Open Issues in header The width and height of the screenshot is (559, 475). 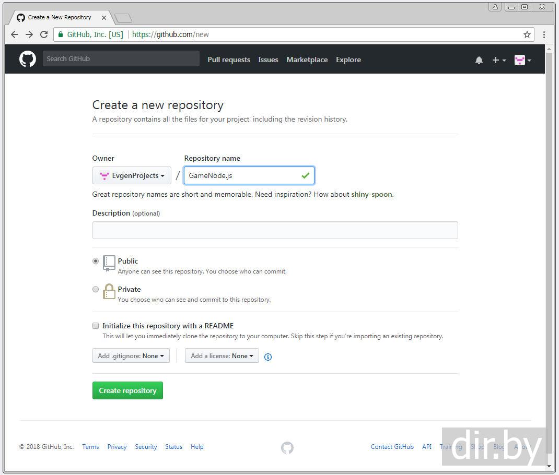point(268,60)
